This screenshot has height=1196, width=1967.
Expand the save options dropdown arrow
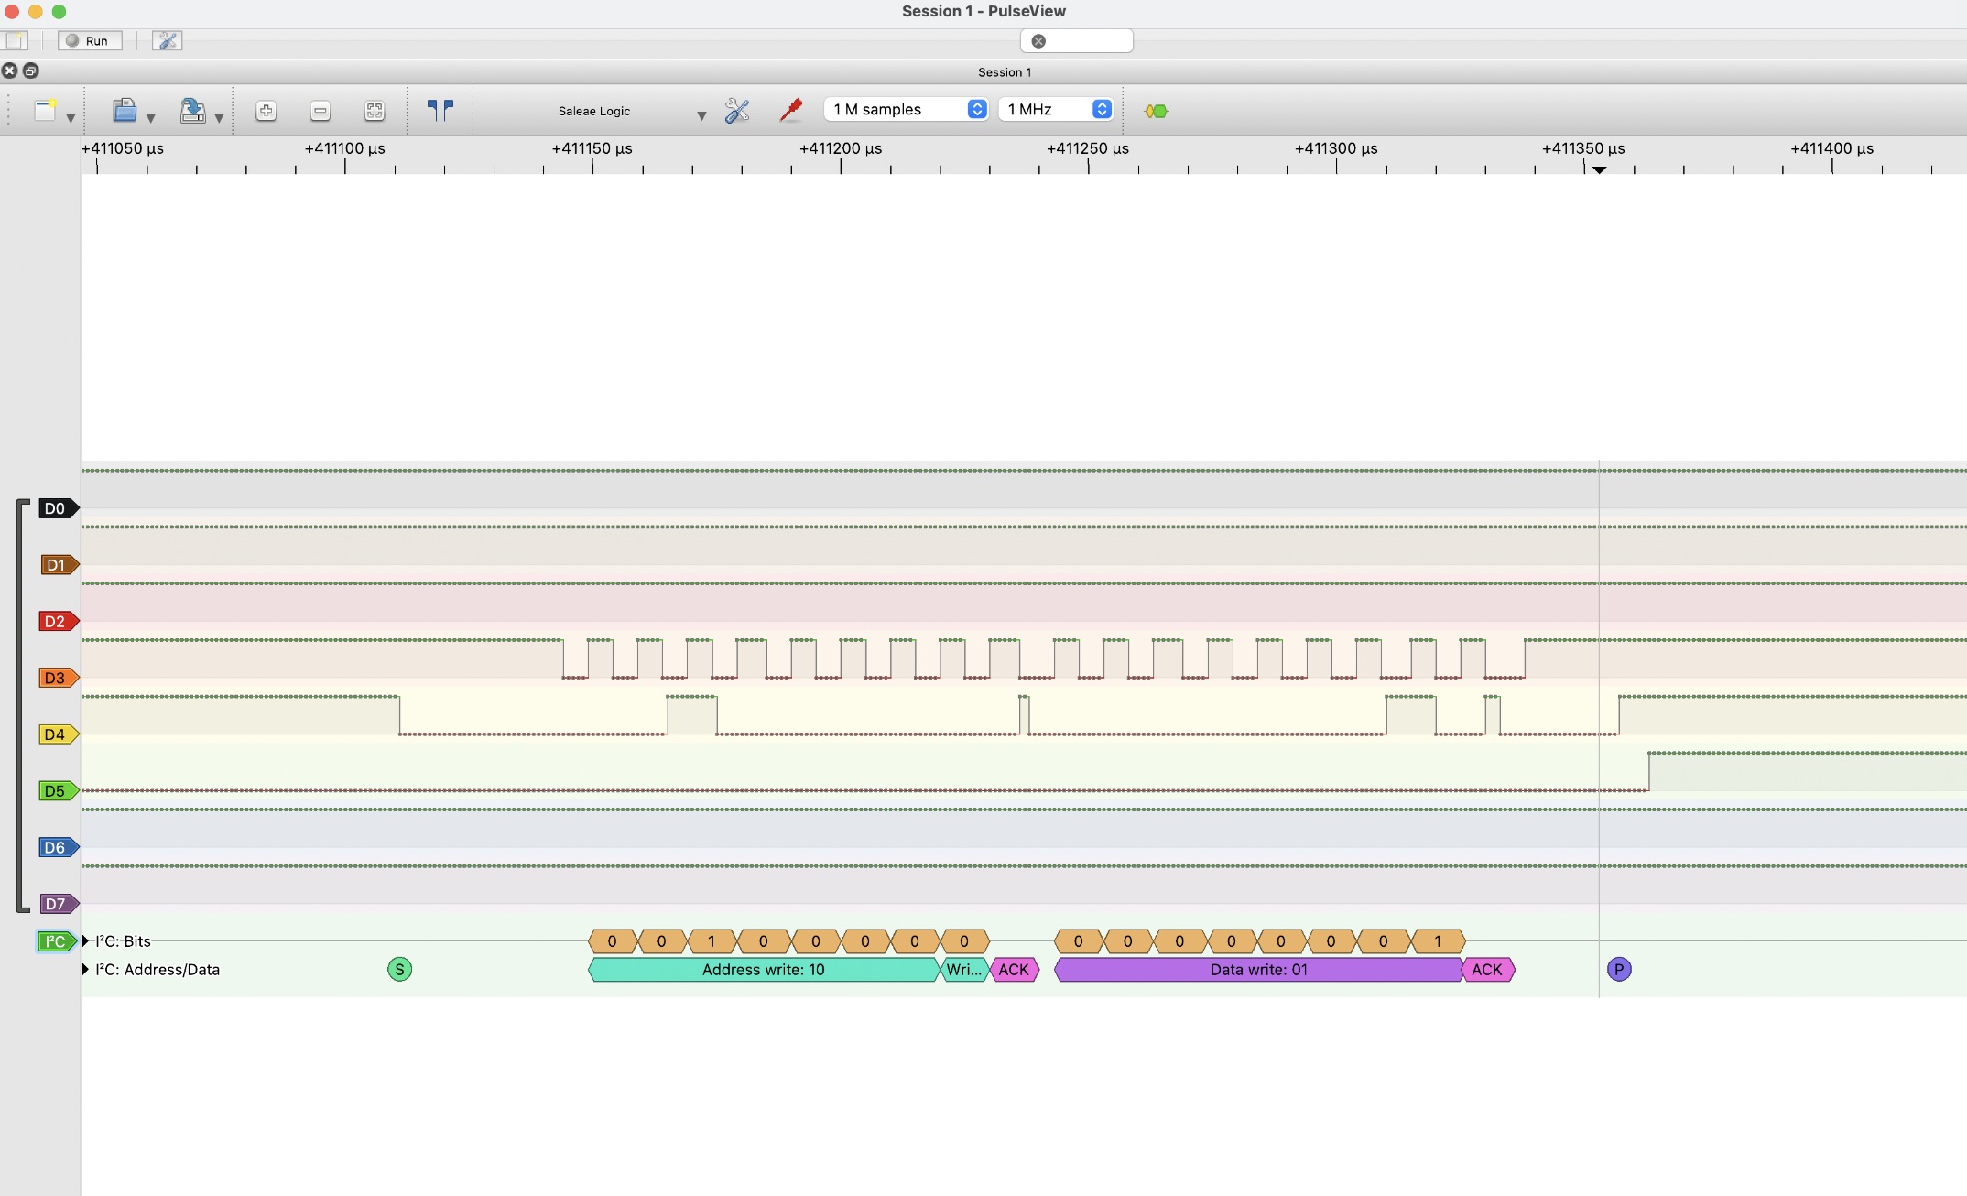point(219,118)
